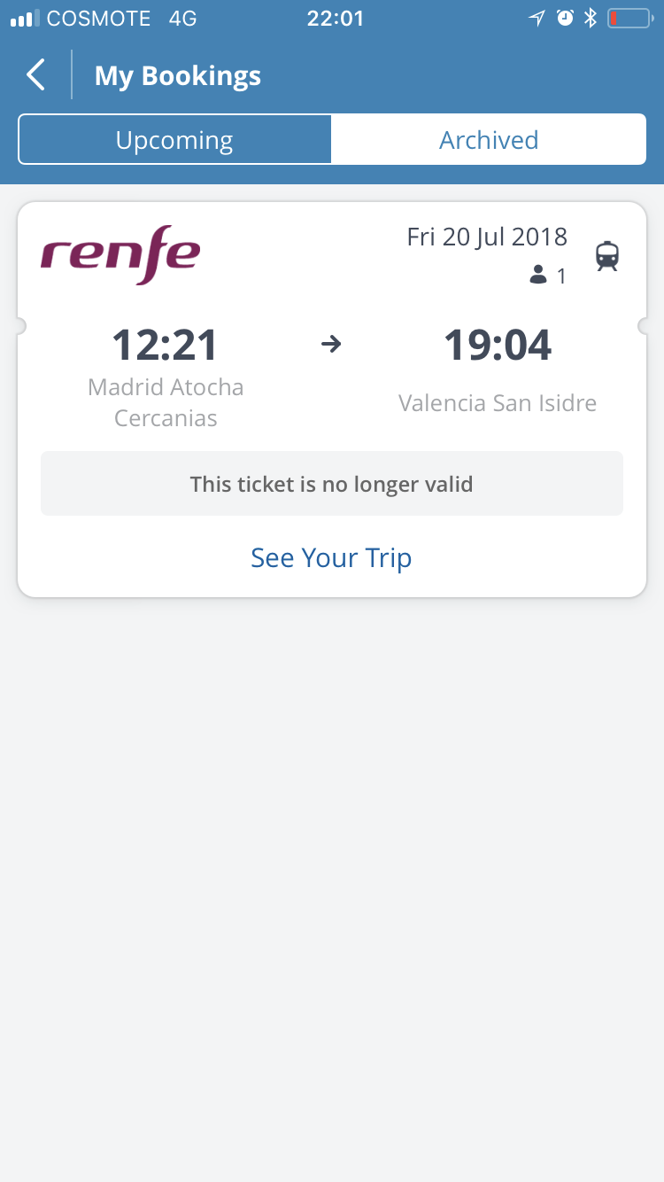
Task: Tap the My Bookings title
Action: click(x=178, y=76)
